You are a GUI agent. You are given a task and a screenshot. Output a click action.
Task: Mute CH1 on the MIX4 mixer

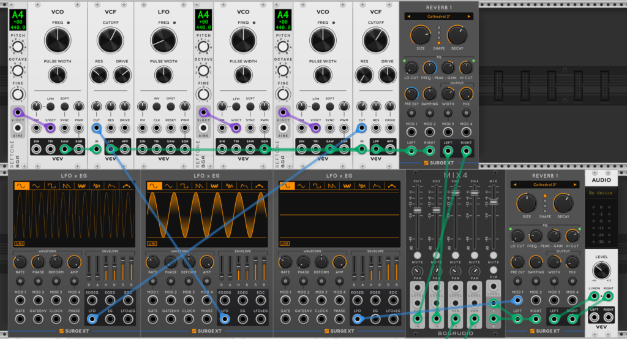coord(417,255)
